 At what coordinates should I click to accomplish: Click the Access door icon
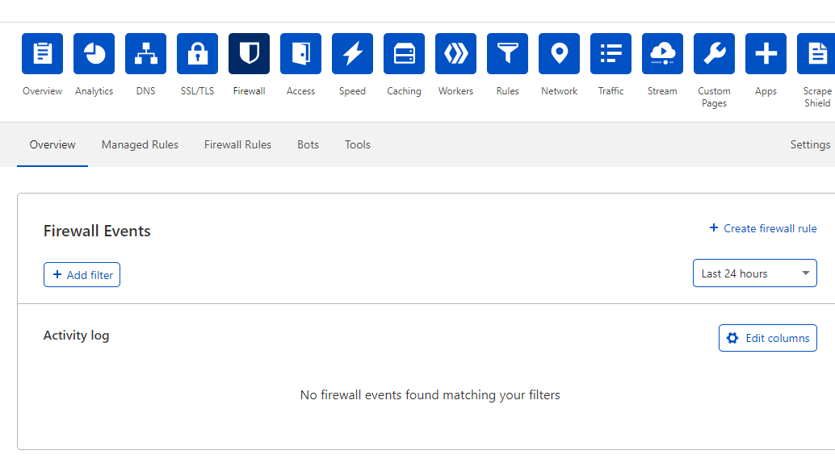pyautogui.click(x=300, y=54)
